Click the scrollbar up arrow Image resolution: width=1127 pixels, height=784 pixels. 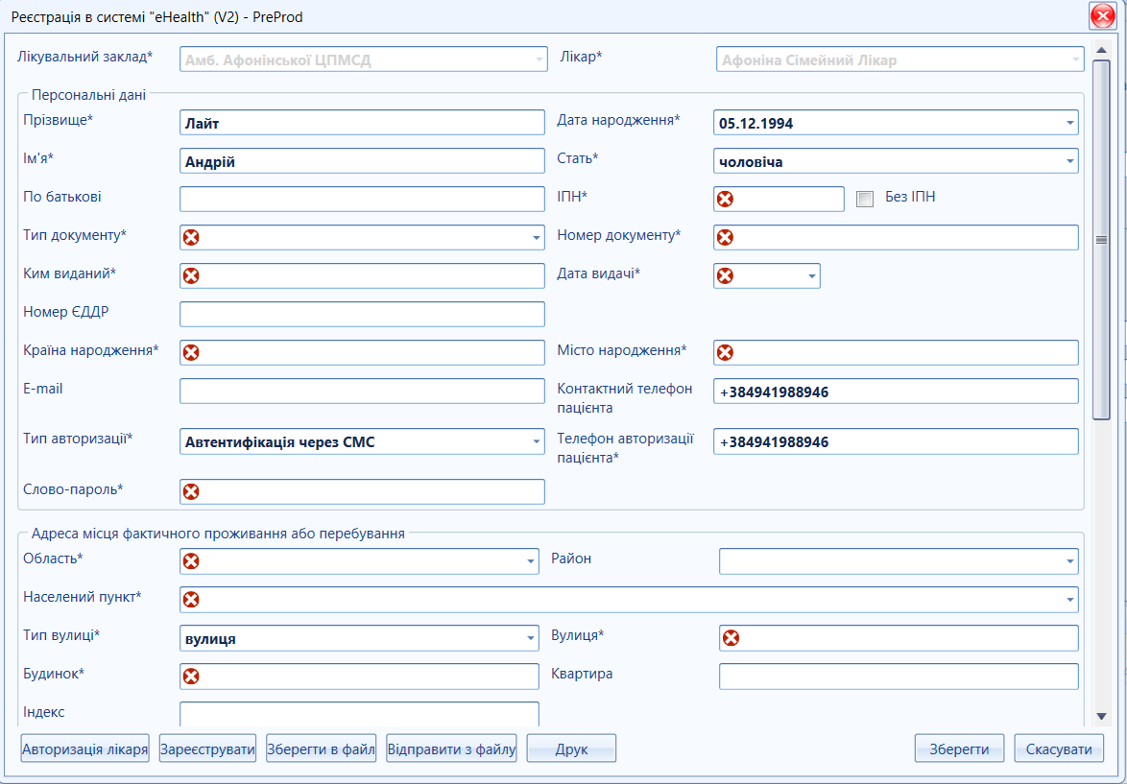point(1101,50)
